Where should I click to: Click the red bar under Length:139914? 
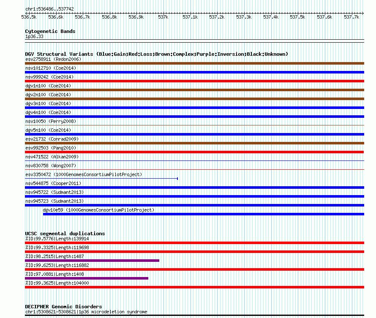[194, 243]
